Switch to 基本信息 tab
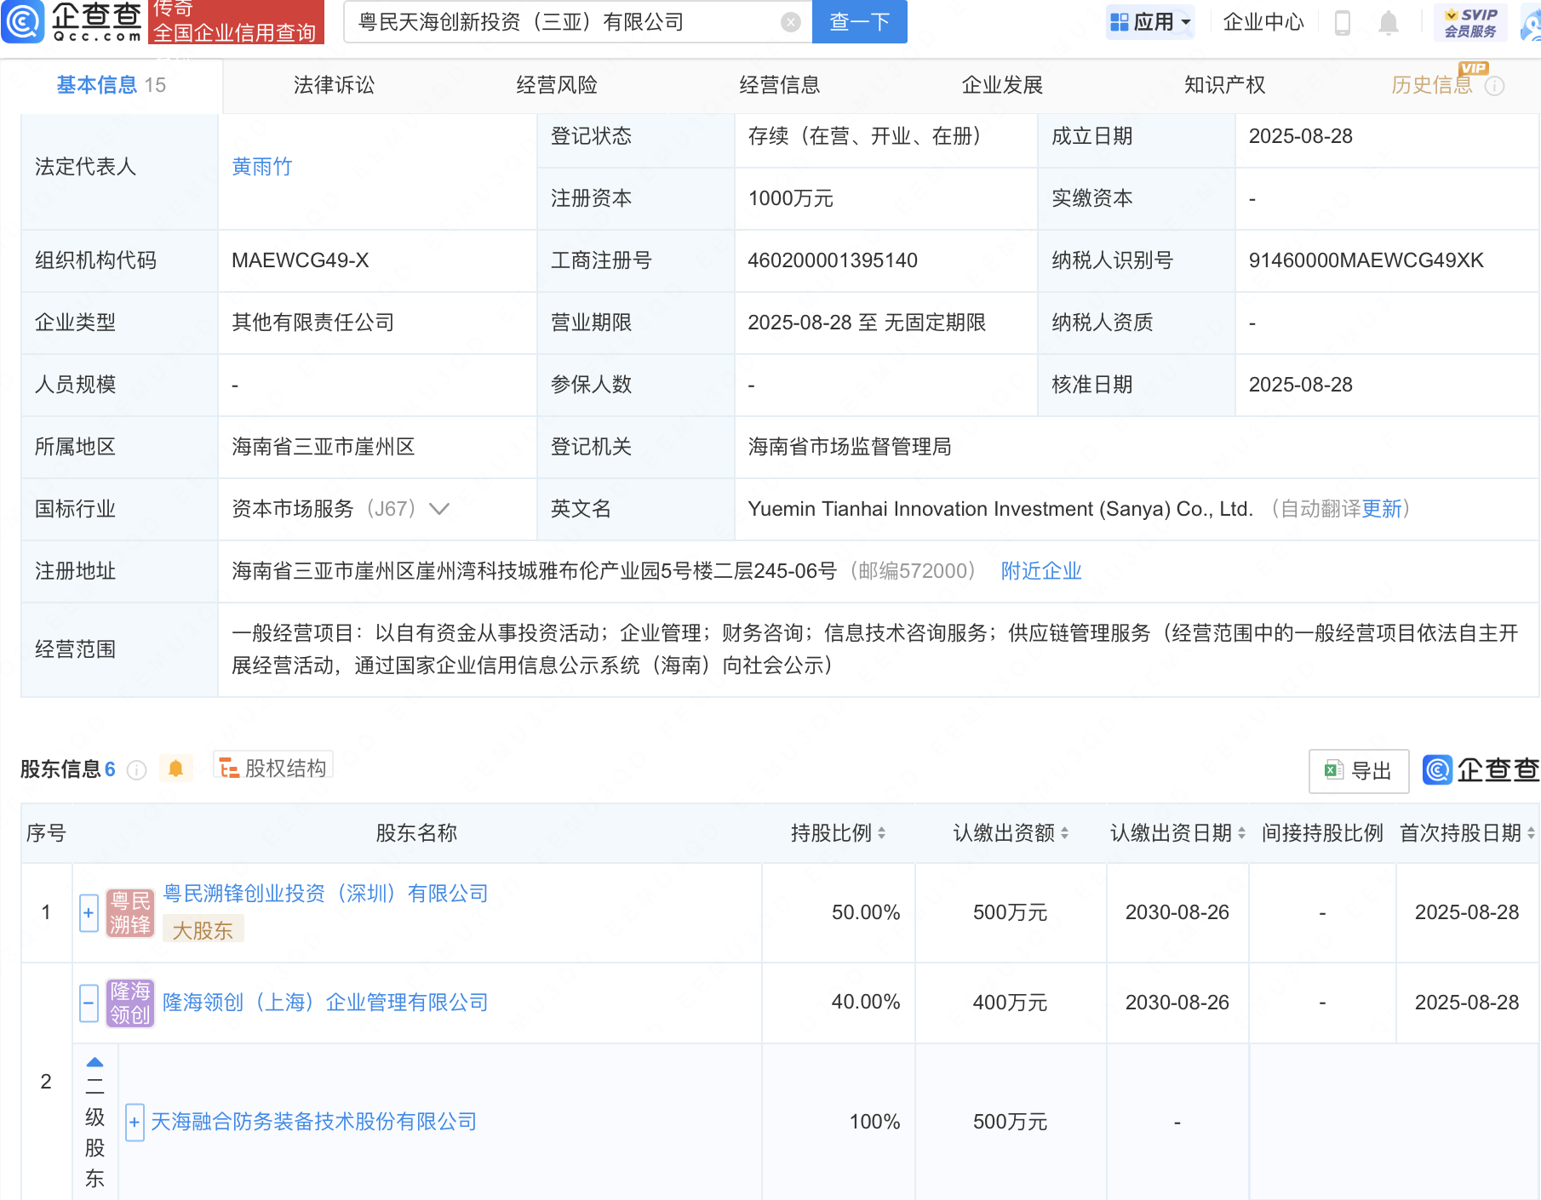This screenshot has width=1541, height=1200. click(111, 85)
